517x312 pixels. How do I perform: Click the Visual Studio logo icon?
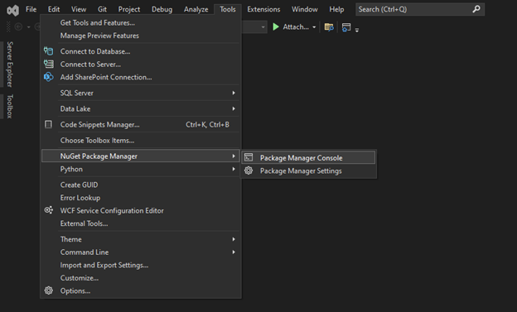[13, 10]
